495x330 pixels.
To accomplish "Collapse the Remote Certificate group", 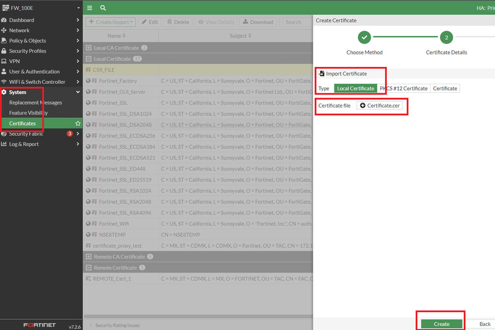I will (x=89, y=268).
